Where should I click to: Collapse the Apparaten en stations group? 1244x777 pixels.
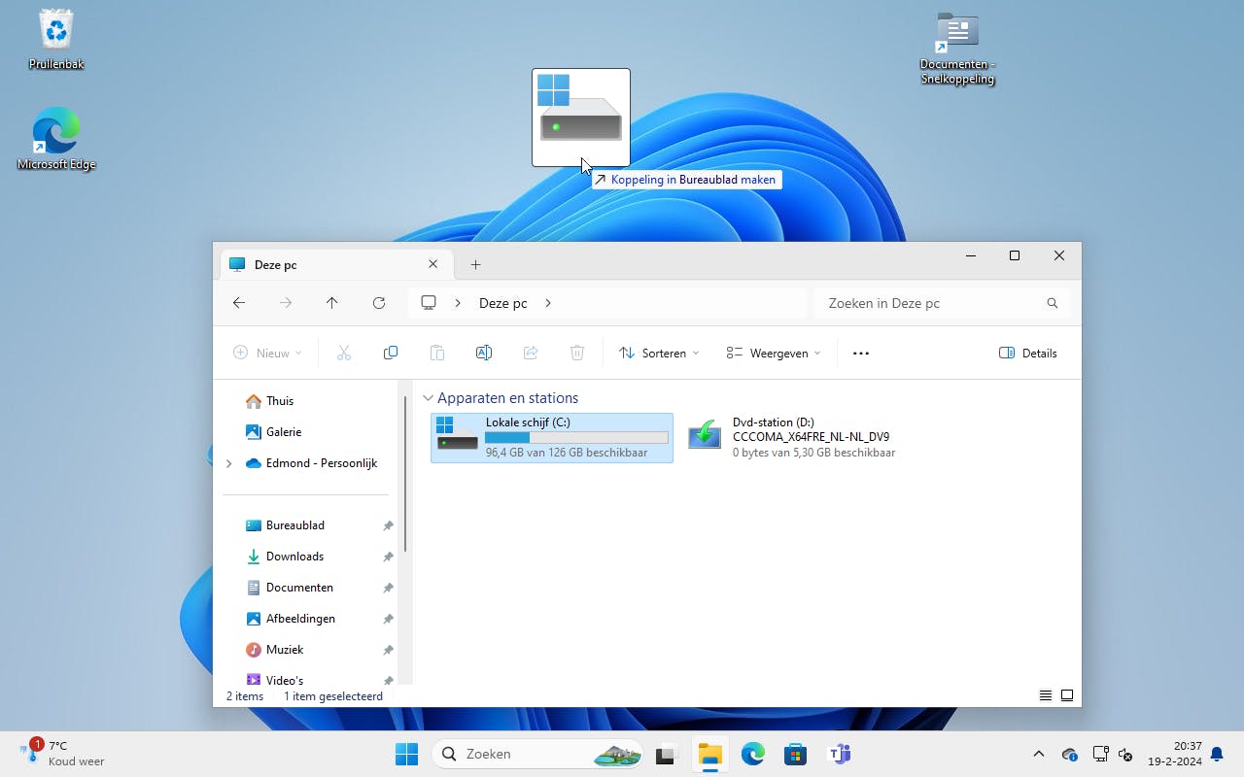(428, 398)
